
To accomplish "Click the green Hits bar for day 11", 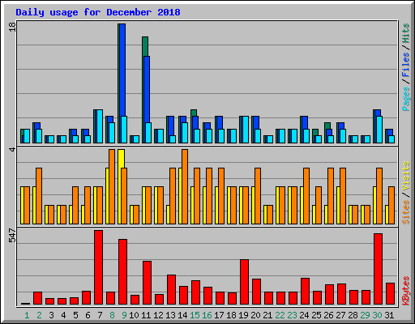I will [x=145, y=46].
